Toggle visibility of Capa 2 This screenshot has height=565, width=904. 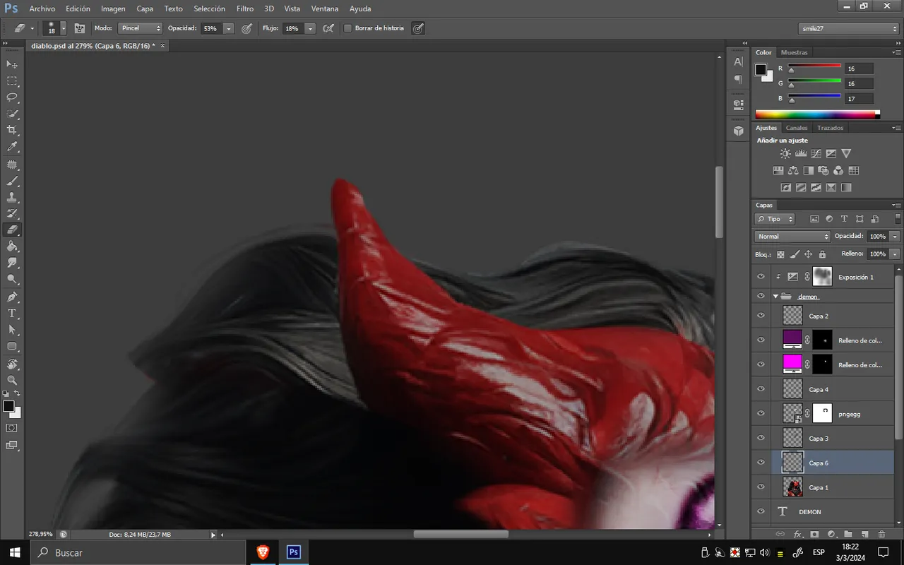point(761,316)
